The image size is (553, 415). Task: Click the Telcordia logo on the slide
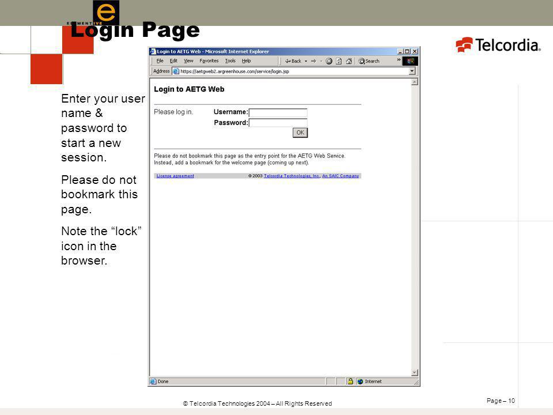point(498,45)
